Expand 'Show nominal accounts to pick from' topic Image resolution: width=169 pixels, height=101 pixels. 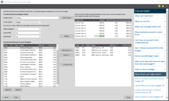coord(150,33)
